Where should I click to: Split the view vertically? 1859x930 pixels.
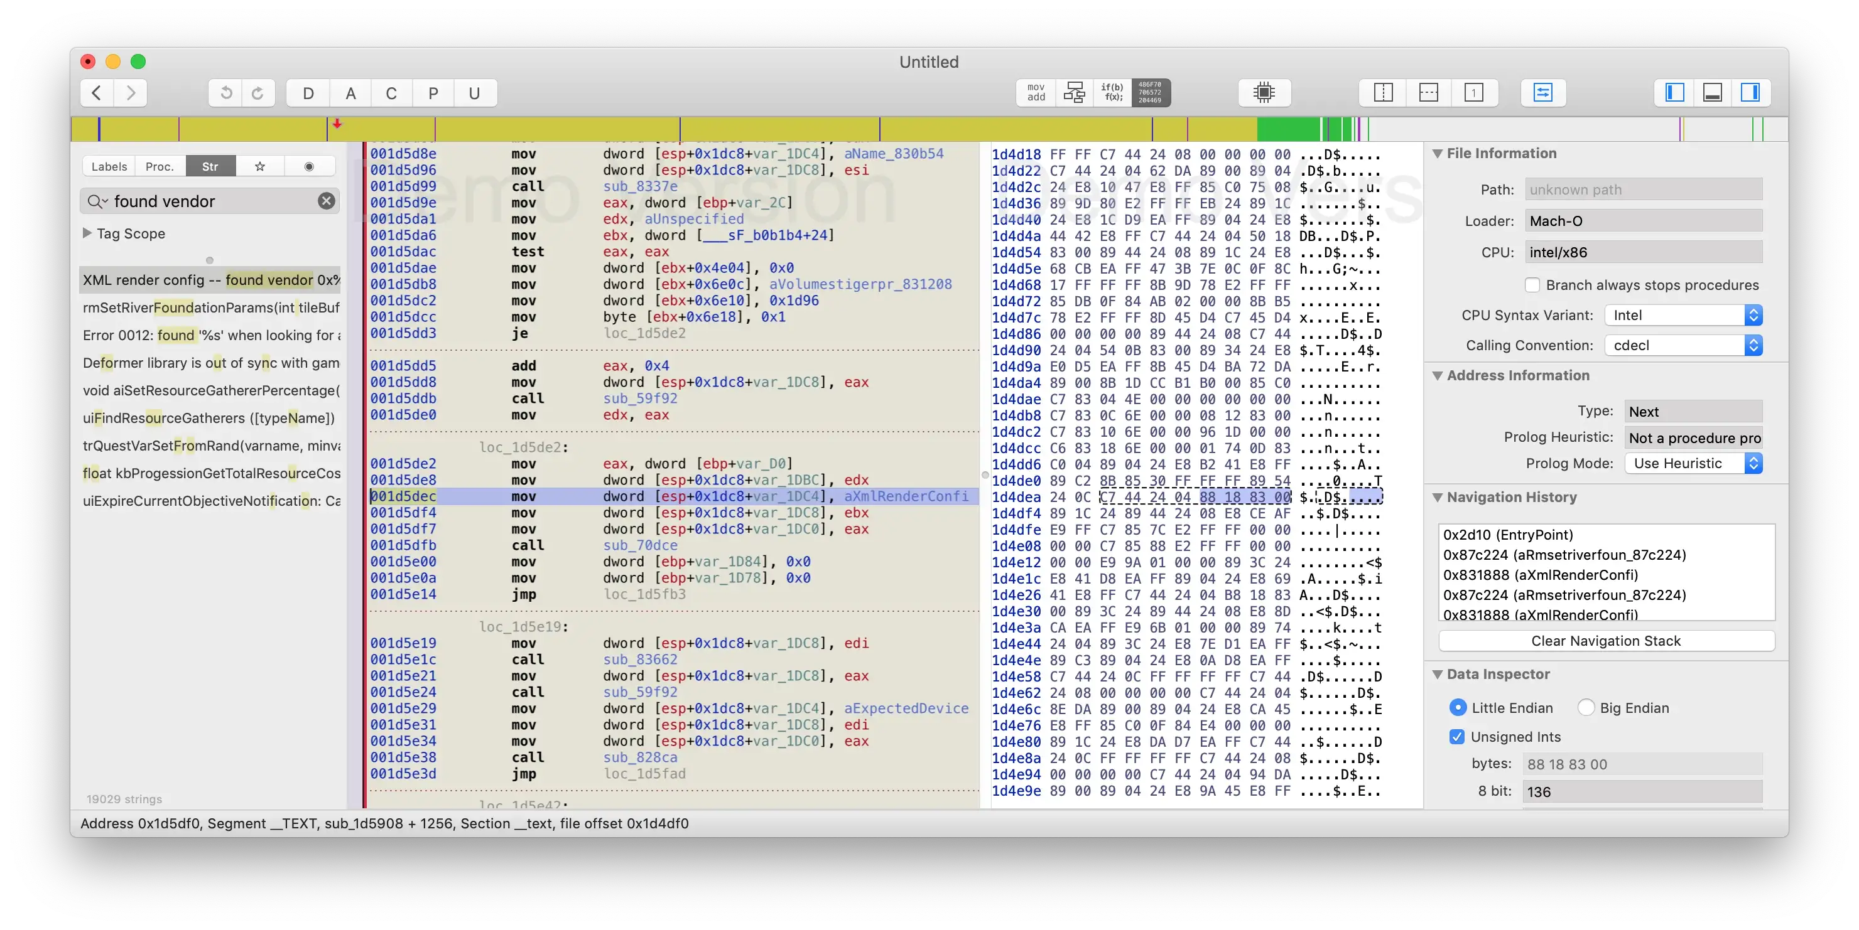pos(1383,92)
